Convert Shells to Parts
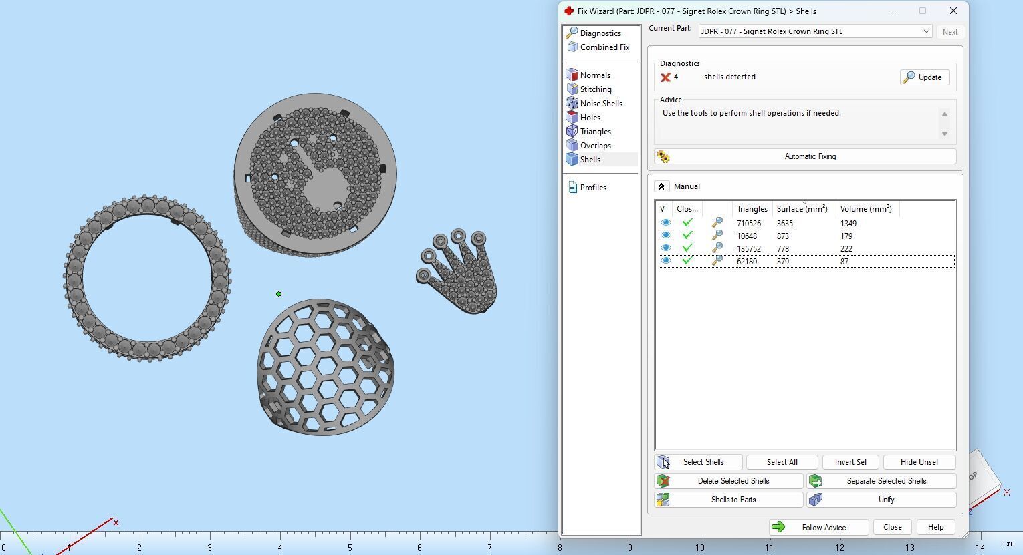Viewport: 1023px width, 555px height. [x=729, y=500]
